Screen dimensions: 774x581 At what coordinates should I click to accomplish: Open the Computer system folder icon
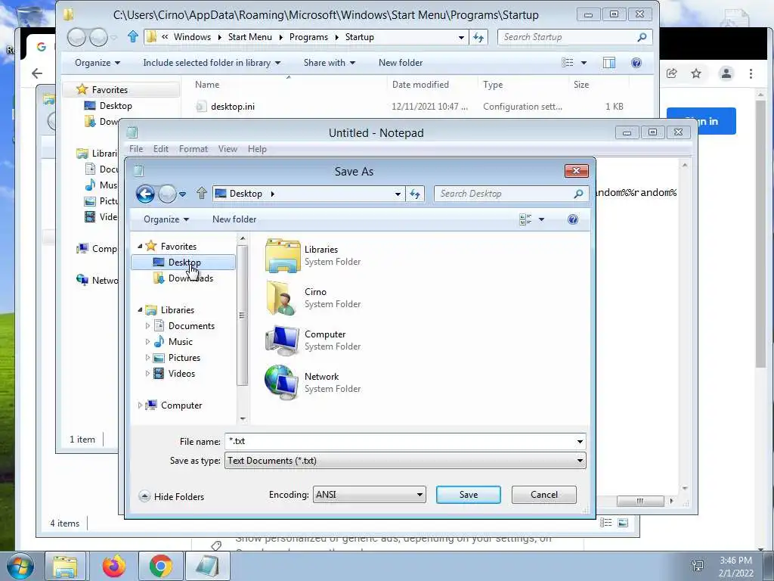point(283,340)
